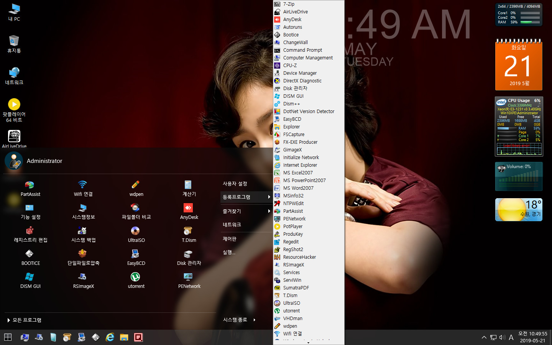
Task: Click RAM 59% progress bar gadget
Action: click(531, 22)
